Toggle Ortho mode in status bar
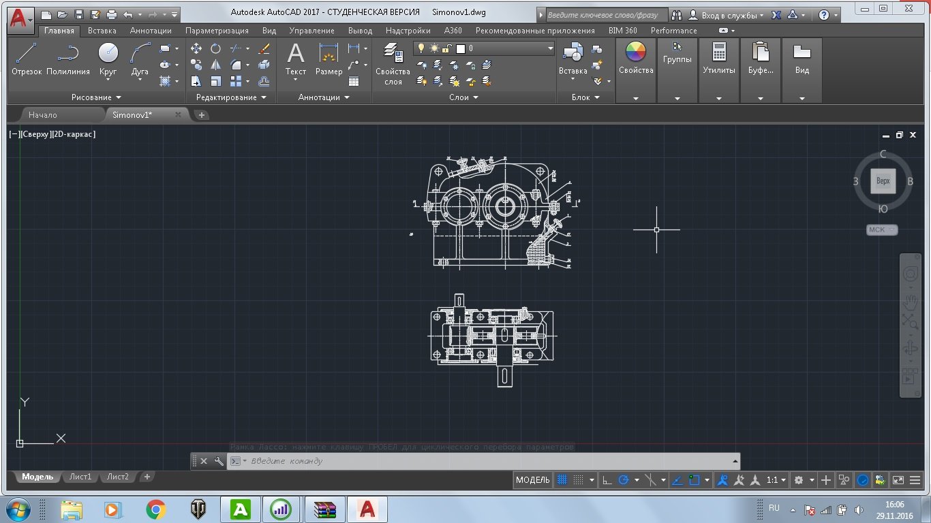The height and width of the screenshot is (523, 931). [x=607, y=480]
